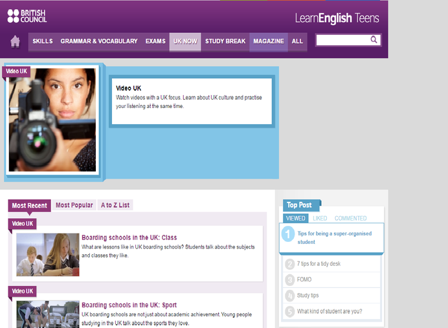Viewport: 448px width, 328px height.
Task: Click the number 4 rank badge
Action: point(290,296)
